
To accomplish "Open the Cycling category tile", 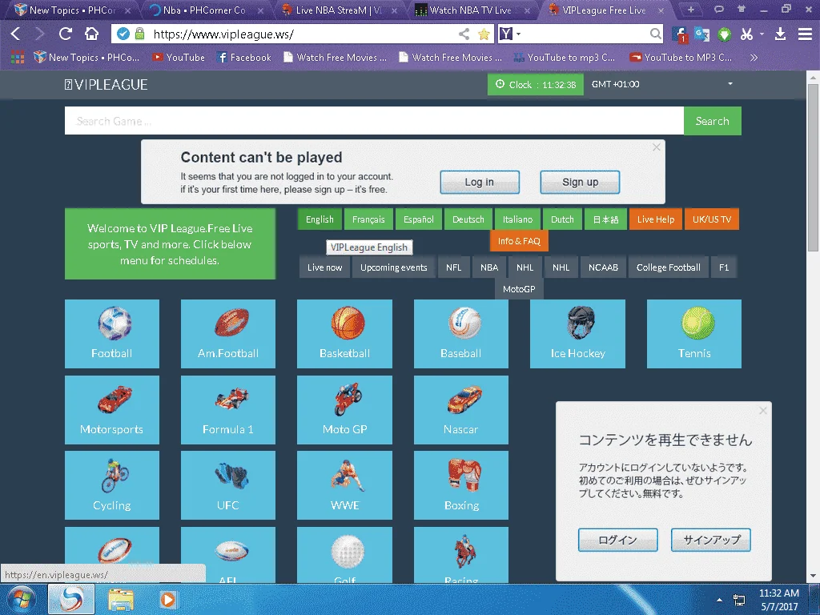I will 112,485.
